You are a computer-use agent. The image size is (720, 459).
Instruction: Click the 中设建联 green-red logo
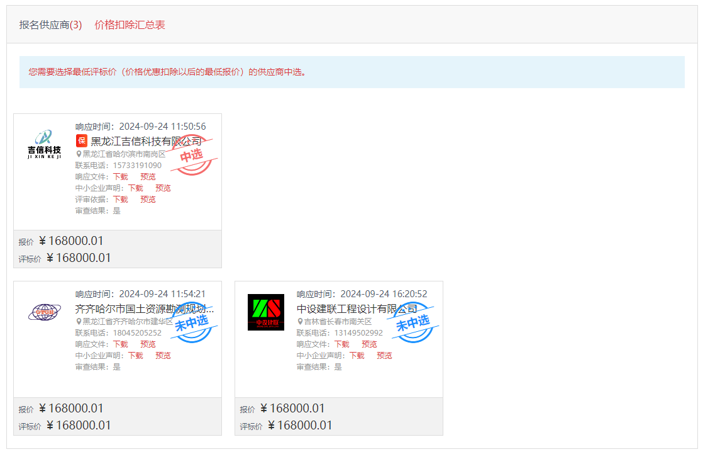point(266,312)
